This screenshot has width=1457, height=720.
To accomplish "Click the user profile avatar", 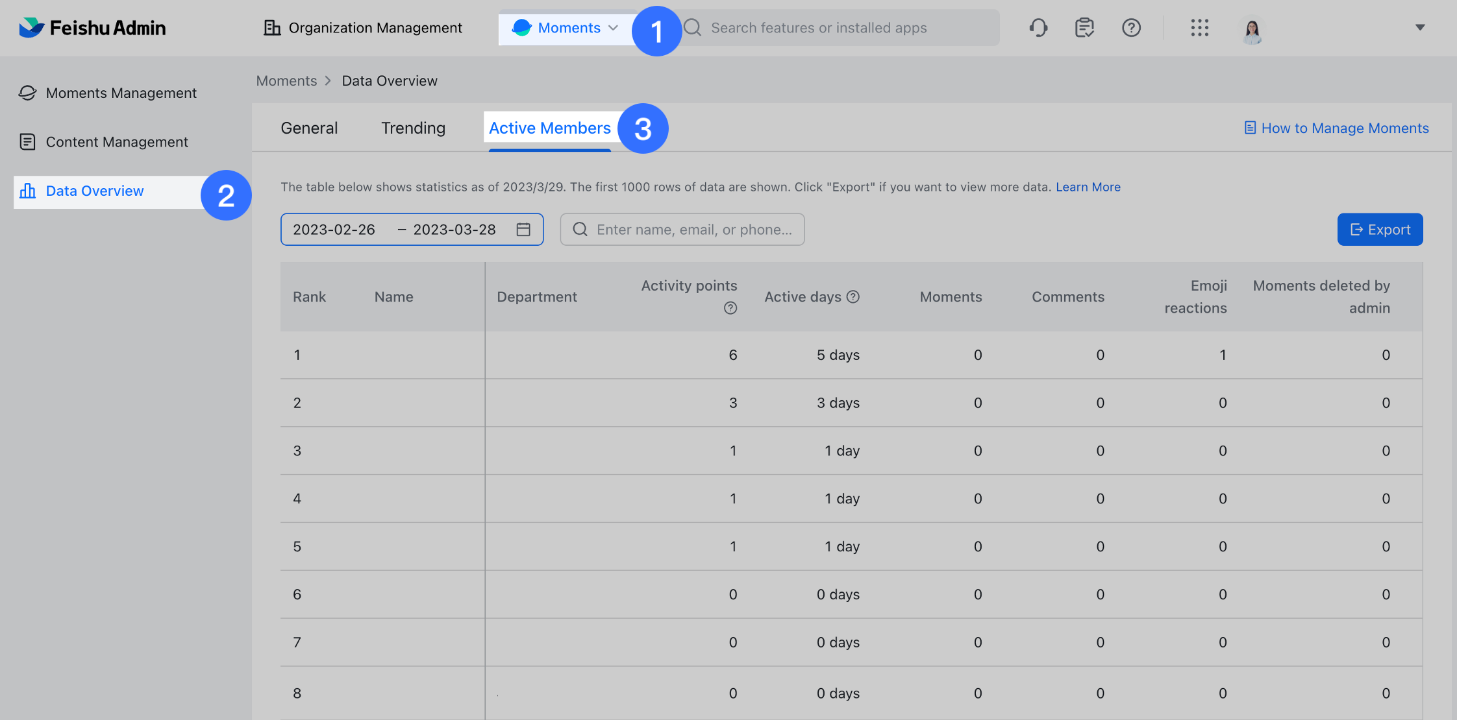I will coord(1252,29).
